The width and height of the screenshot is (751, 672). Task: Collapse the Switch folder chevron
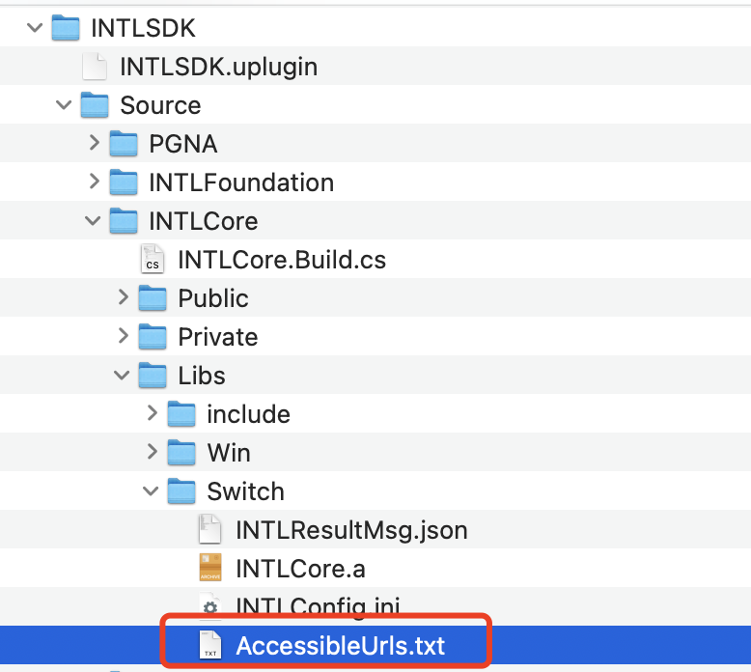click(152, 491)
